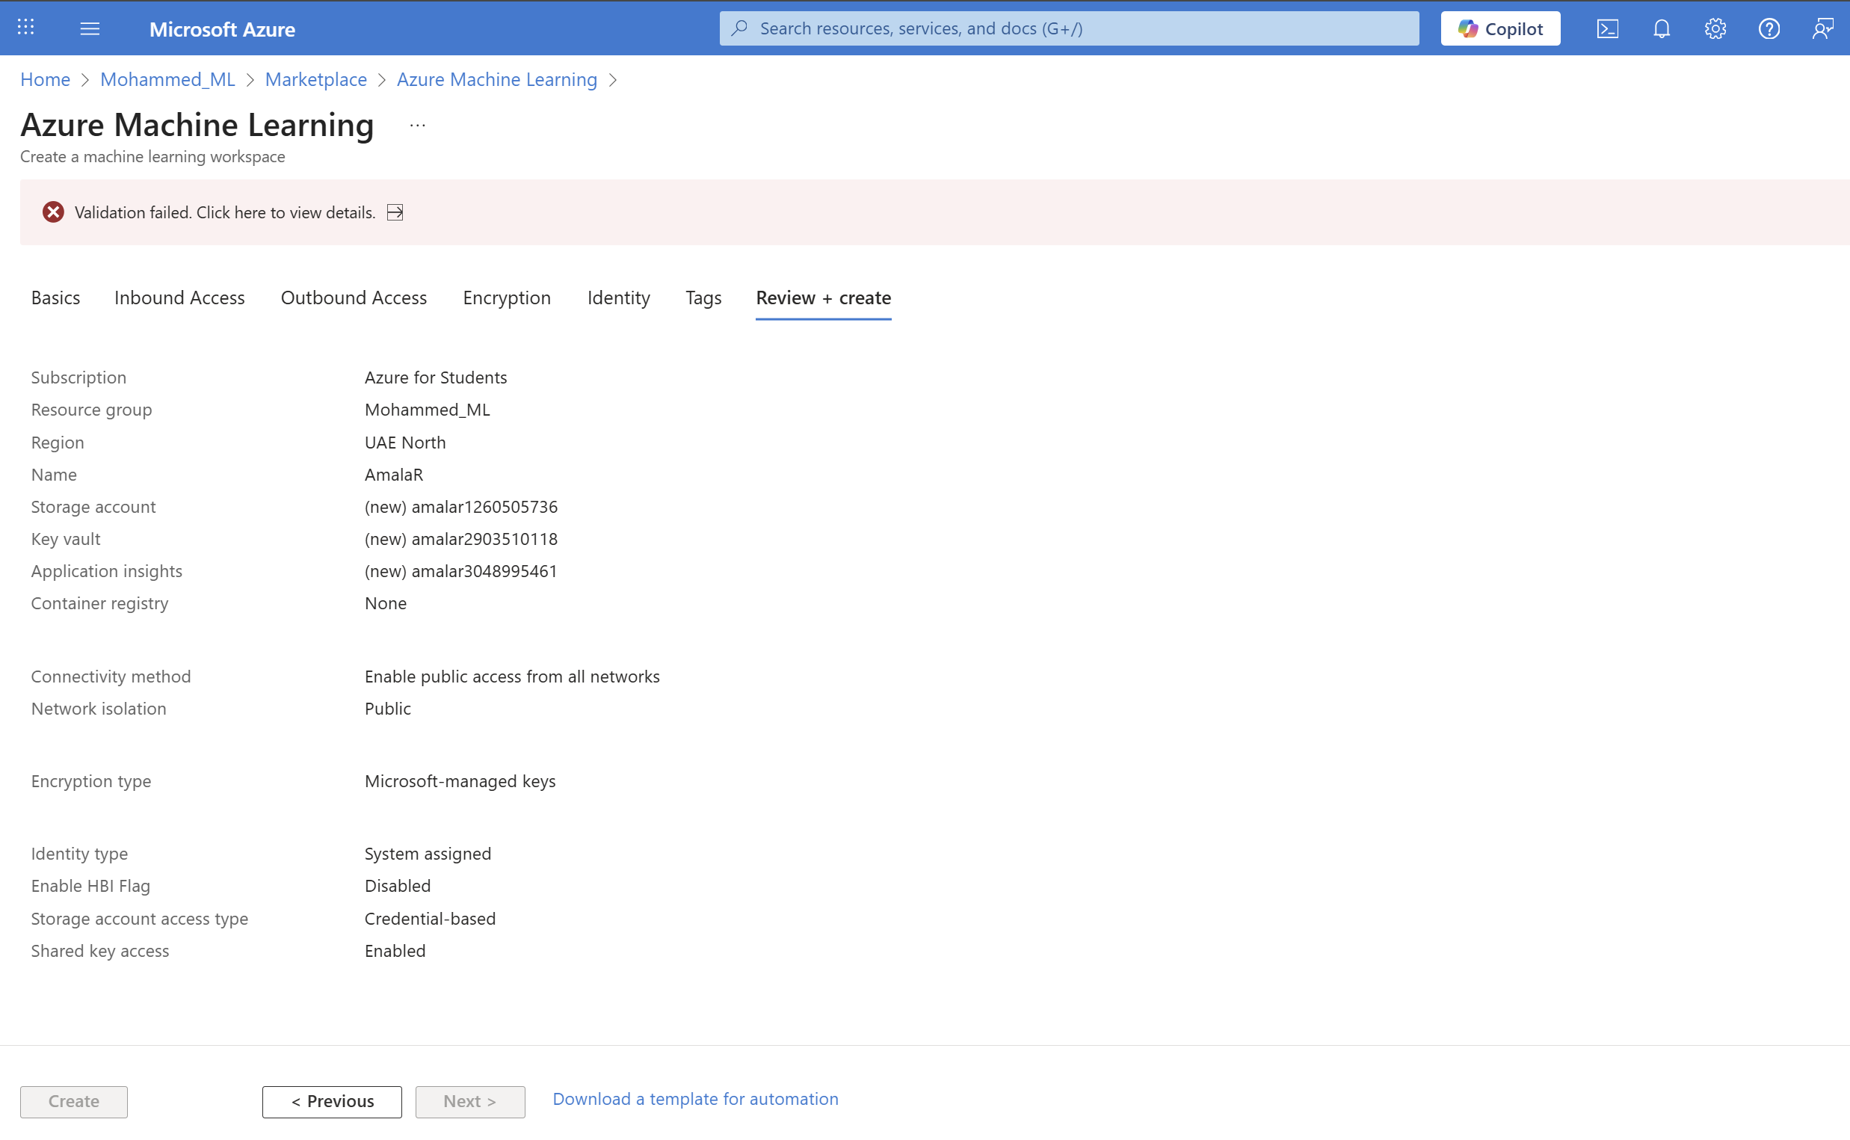
Task: Open the notifications bell
Action: [1662, 28]
